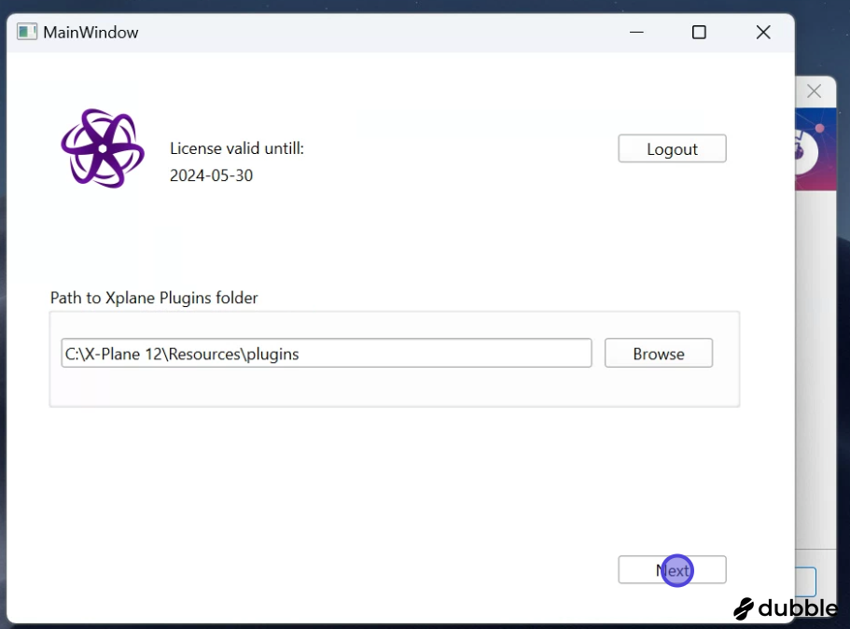Proceed by clicking Next
850x629 pixels.
click(x=672, y=570)
